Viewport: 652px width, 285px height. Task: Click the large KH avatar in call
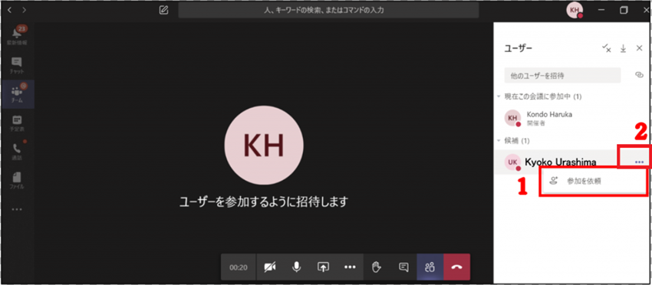(264, 145)
